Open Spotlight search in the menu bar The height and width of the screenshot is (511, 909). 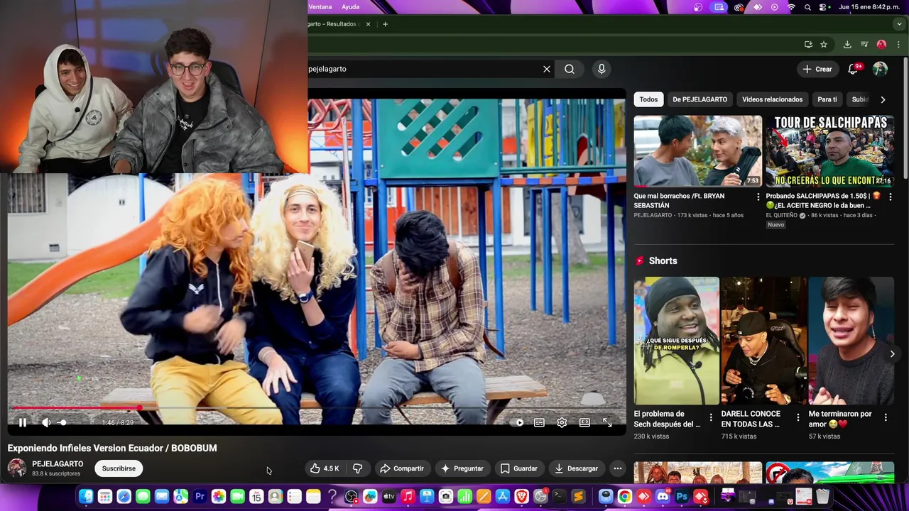[807, 7]
